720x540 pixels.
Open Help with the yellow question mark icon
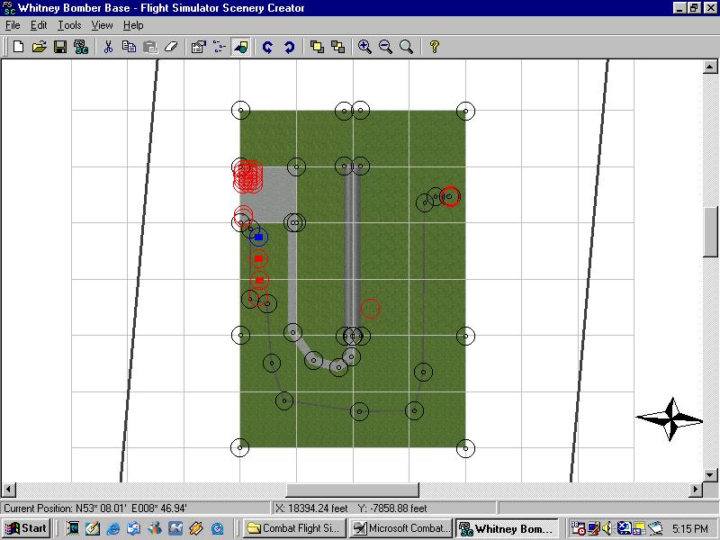click(x=434, y=47)
